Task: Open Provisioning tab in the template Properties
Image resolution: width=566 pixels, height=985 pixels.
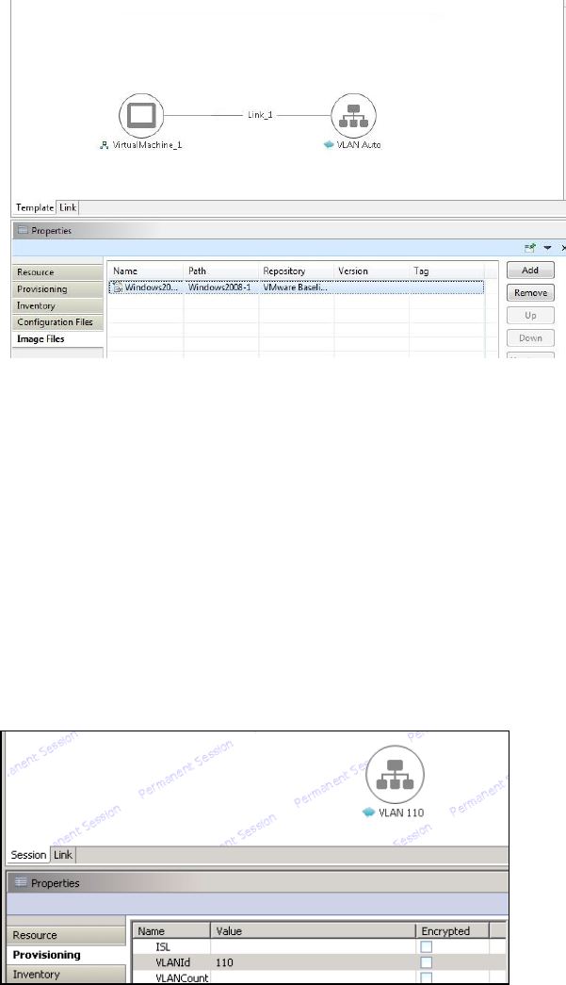Action: click(57, 289)
